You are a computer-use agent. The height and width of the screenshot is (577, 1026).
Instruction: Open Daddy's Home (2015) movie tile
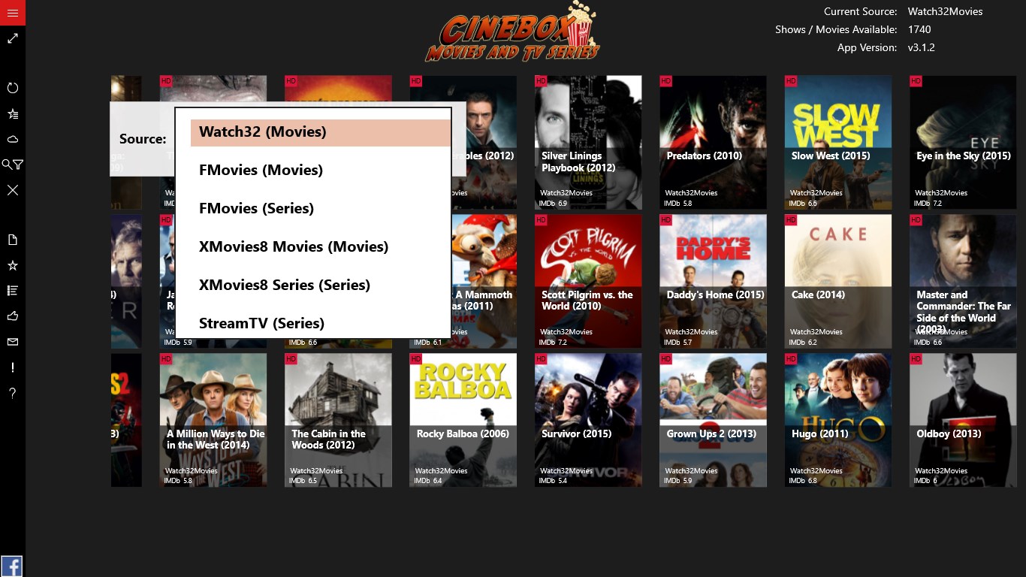pos(713,281)
